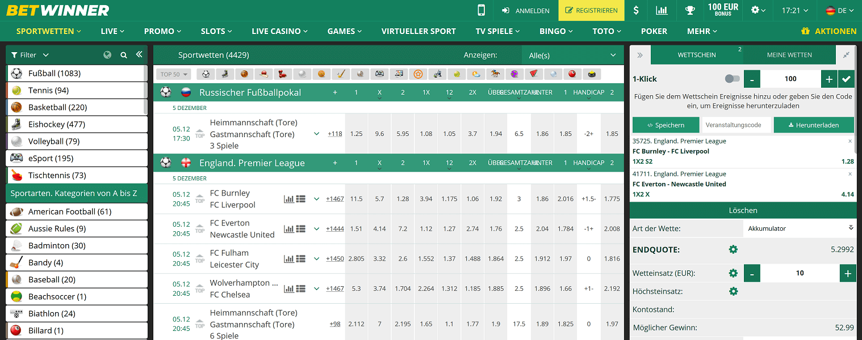Select the eSport gamepad icon filter
This screenshot has width=862, height=340.
379,74
